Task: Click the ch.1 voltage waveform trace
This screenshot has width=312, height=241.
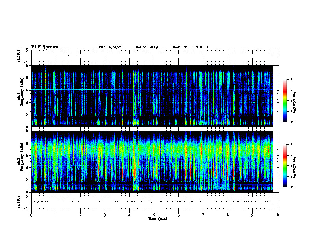Action: tap(152, 56)
